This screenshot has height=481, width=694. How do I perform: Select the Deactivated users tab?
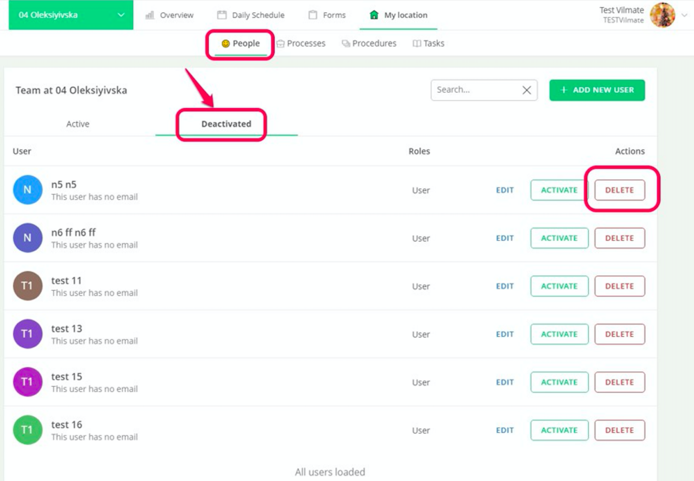click(226, 124)
